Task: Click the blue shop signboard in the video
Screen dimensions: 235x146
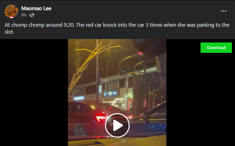Action: point(111,93)
